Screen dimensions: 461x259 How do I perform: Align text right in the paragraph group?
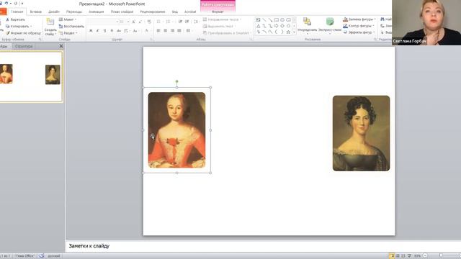172,30
